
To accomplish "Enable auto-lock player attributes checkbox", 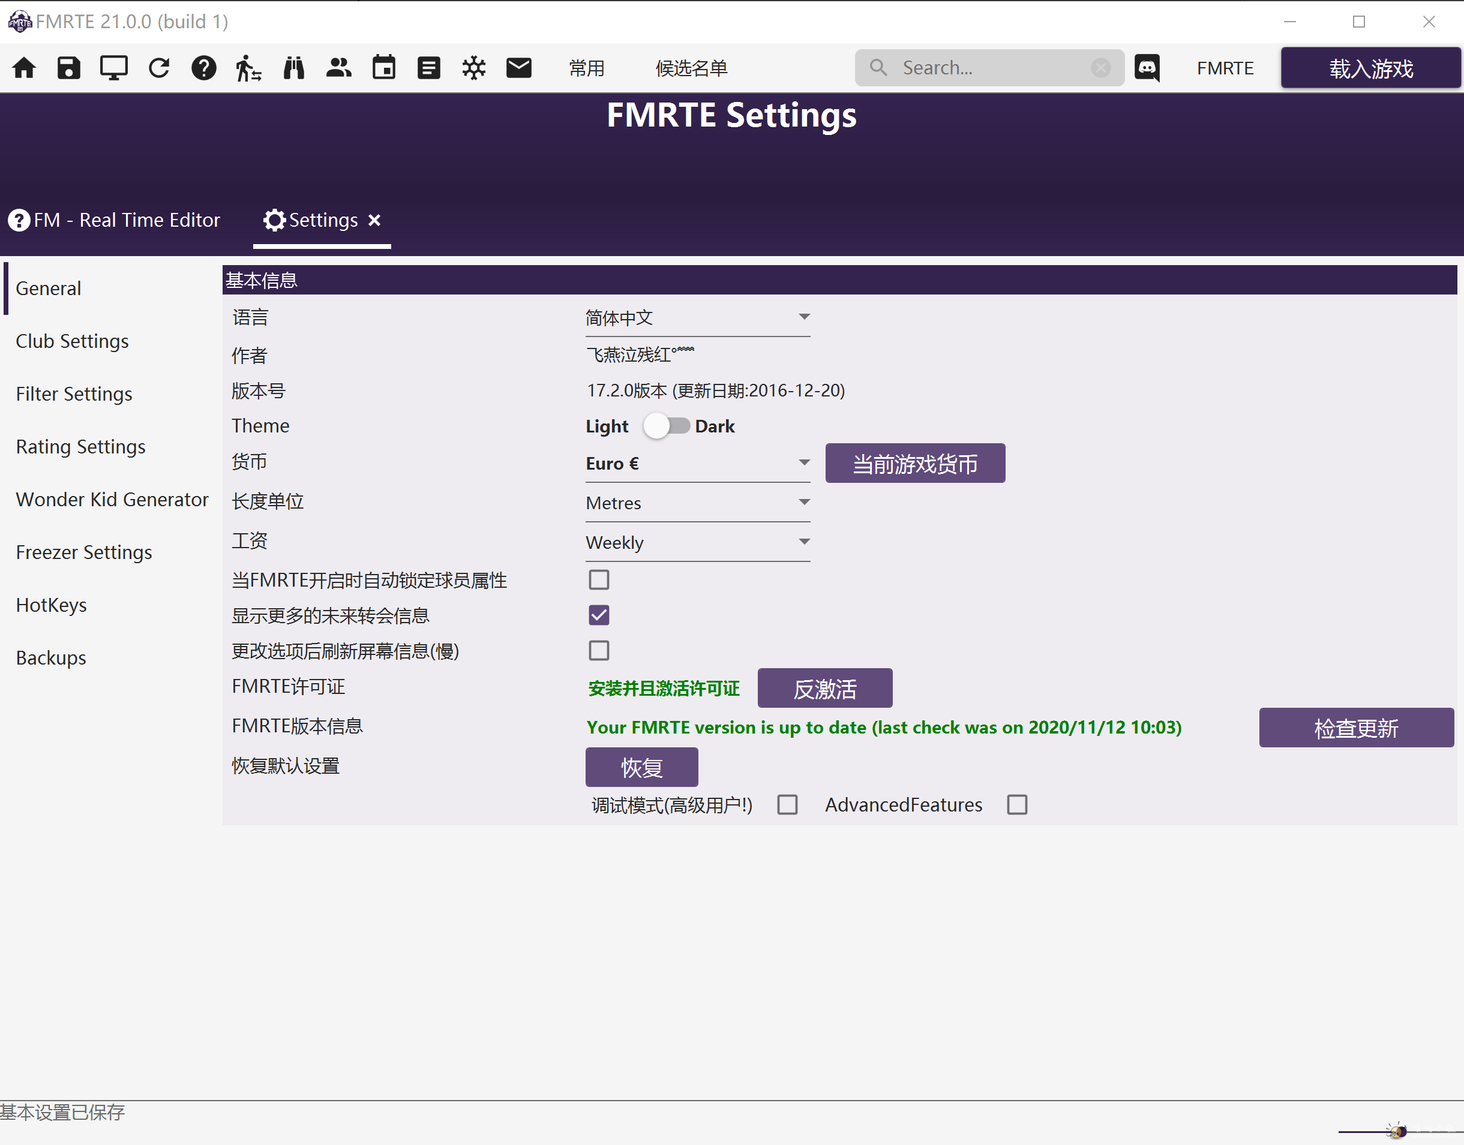I will 599,580.
